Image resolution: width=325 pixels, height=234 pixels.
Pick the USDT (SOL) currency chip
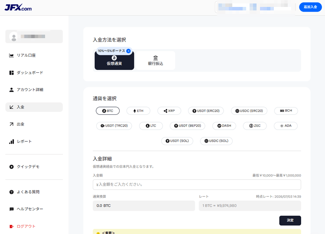click(177, 141)
